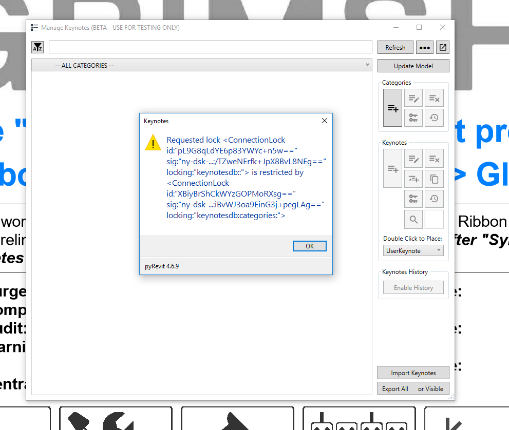Open the Category history icon
The width and height of the screenshot is (509, 430).
pos(434,118)
